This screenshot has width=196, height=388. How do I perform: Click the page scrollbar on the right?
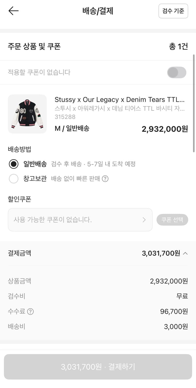[x=194, y=103]
